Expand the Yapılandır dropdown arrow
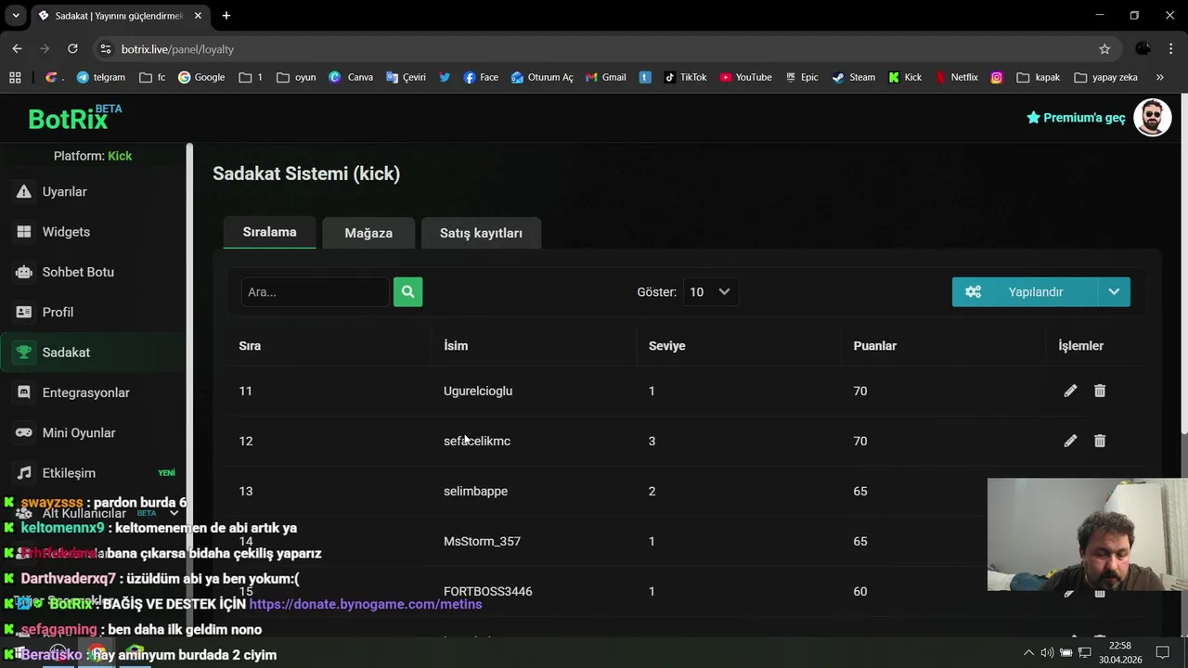 pos(1114,292)
